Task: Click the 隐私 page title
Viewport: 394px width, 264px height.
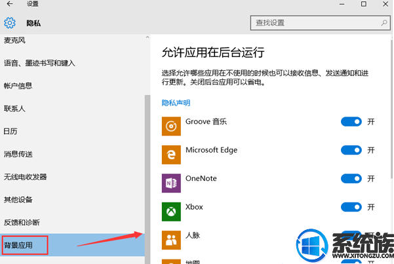Action: 33,23
